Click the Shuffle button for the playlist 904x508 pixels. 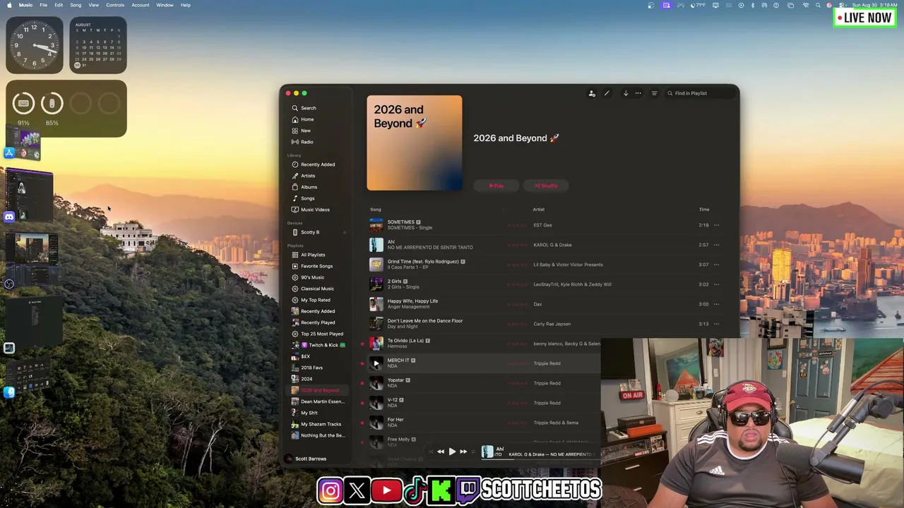546,186
